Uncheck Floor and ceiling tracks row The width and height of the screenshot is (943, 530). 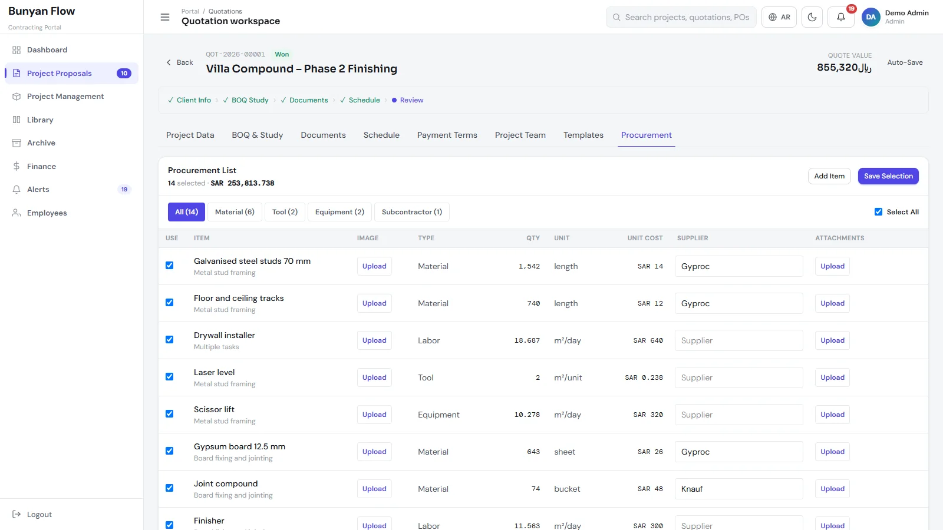(170, 303)
